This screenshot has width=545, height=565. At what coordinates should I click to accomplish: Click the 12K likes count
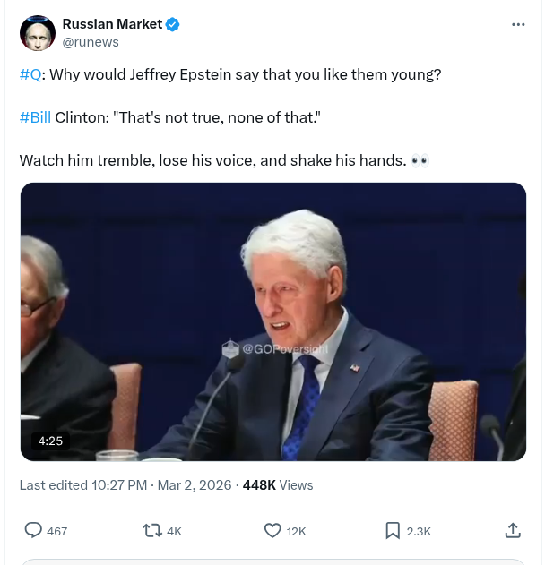[296, 532]
